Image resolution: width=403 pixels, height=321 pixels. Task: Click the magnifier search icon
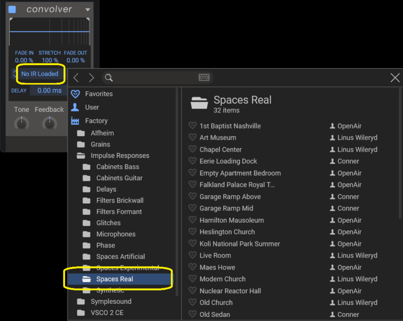[x=109, y=78]
